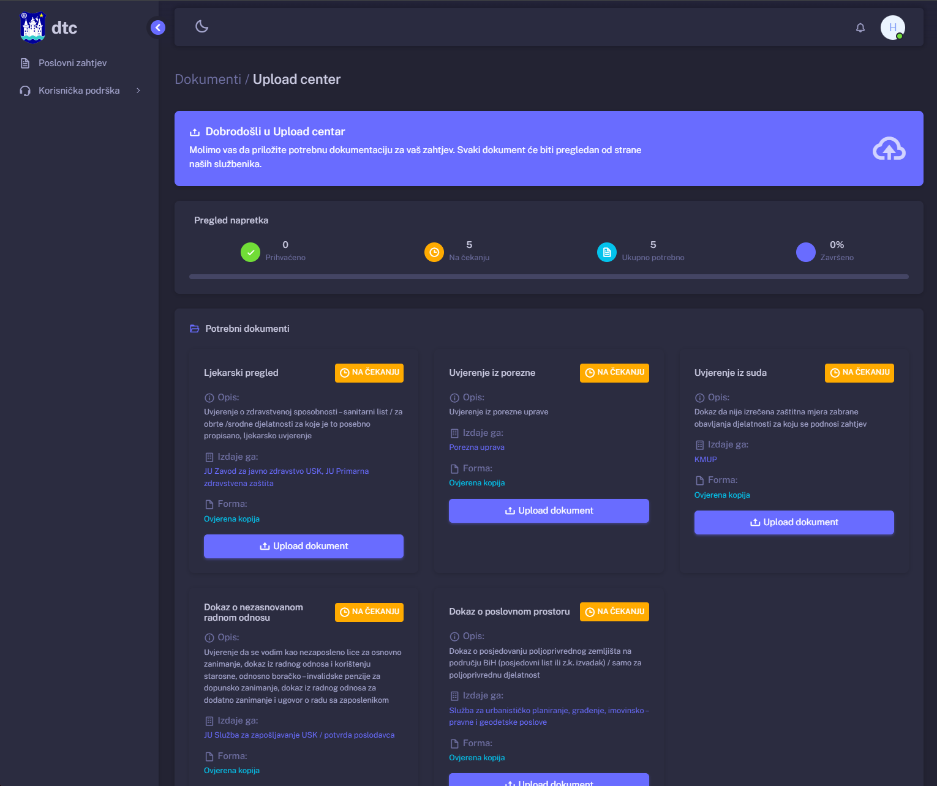
Task: Click the purple Završeno percentage circle
Action: point(805,252)
